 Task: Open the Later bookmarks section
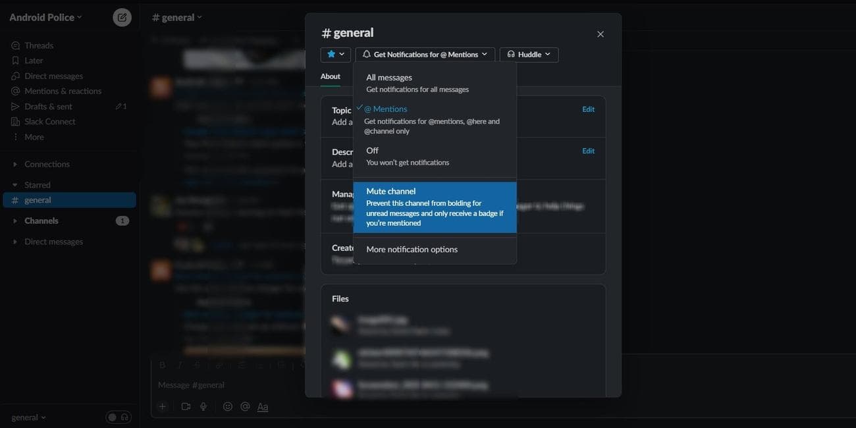tap(34, 60)
